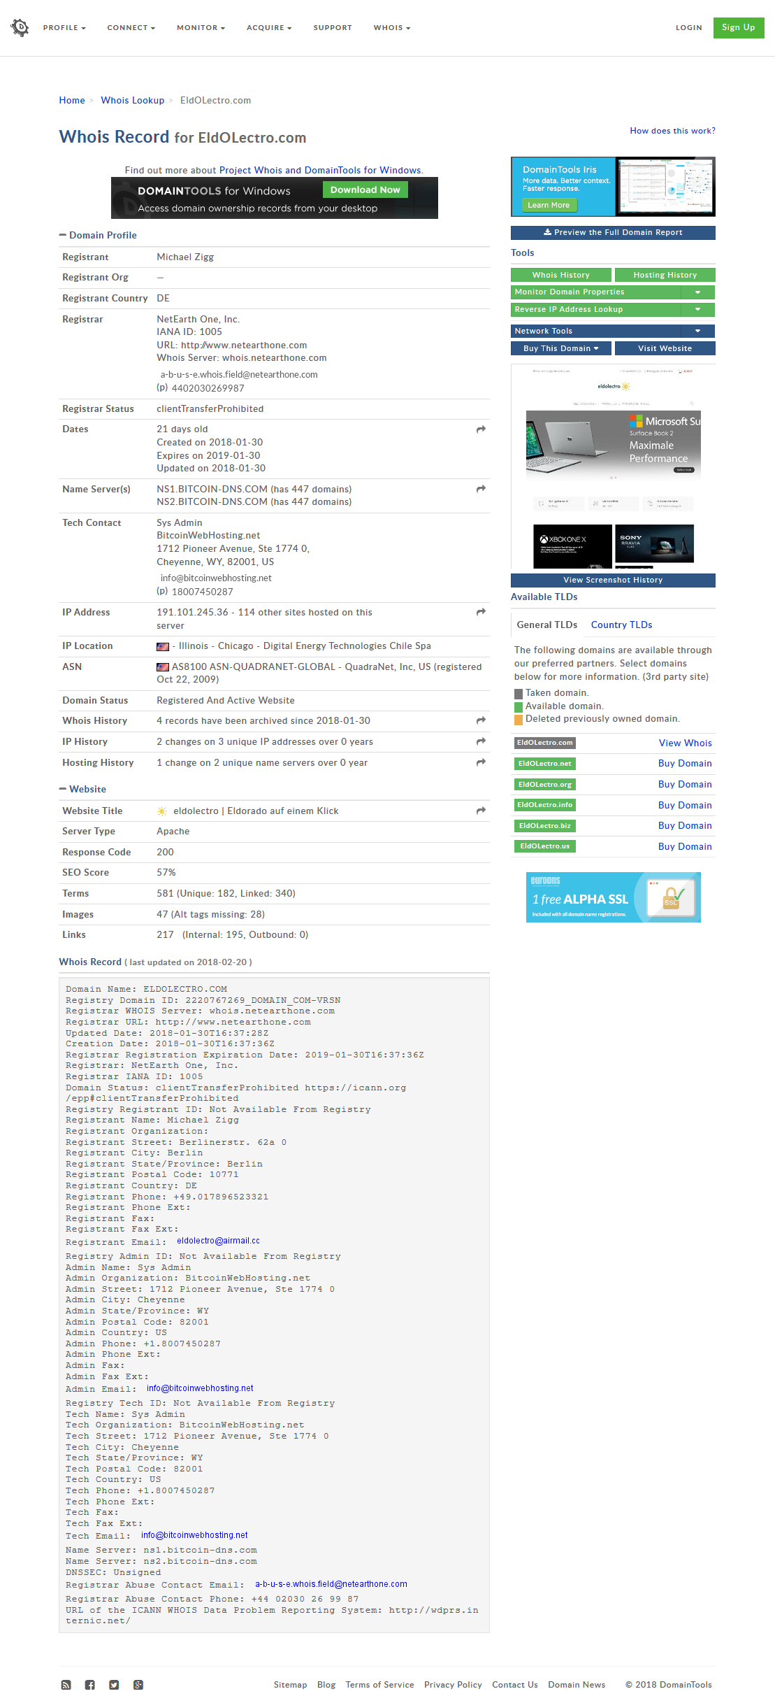Screen dimensions: 775x1703
Task: Open the PROFILE navigation menu
Action: click(64, 28)
